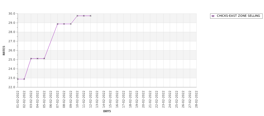Screen dimensions: 264x116
Task: Select the marker at 05-02-2022
Action: pyautogui.click(x=44, y=58)
